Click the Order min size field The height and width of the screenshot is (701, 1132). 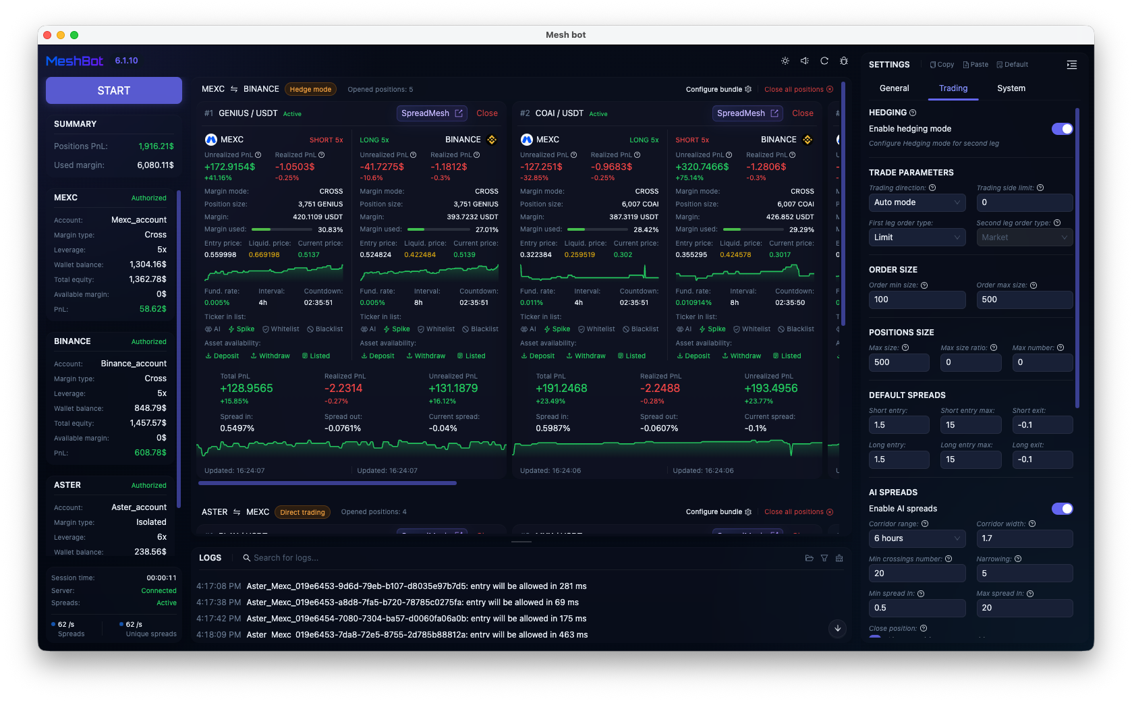(x=917, y=300)
